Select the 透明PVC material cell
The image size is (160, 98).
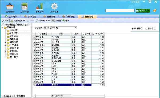(61, 85)
